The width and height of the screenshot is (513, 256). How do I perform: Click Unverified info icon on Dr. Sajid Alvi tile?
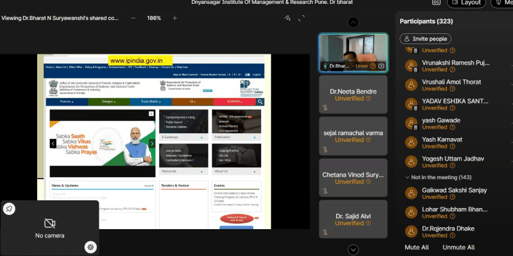[368, 223]
